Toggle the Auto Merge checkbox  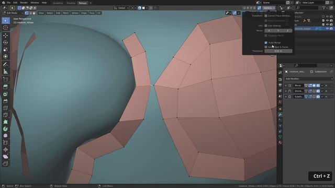[266, 43]
